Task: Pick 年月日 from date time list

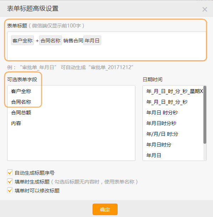Action: pyautogui.click(x=154, y=155)
